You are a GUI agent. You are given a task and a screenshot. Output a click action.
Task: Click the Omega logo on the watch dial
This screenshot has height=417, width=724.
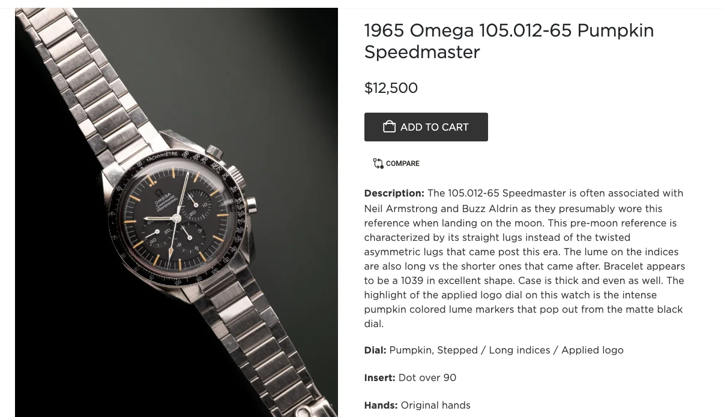pos(163,194)
